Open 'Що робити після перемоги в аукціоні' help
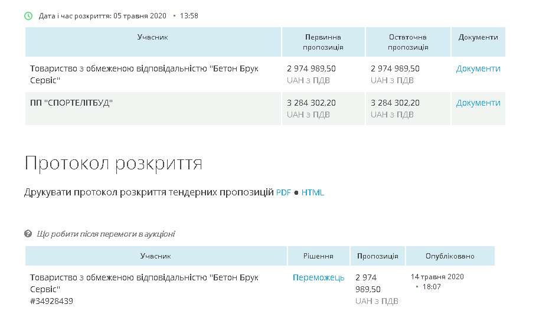Viewport: 549px width, 327px height. (x=106, y=234)
